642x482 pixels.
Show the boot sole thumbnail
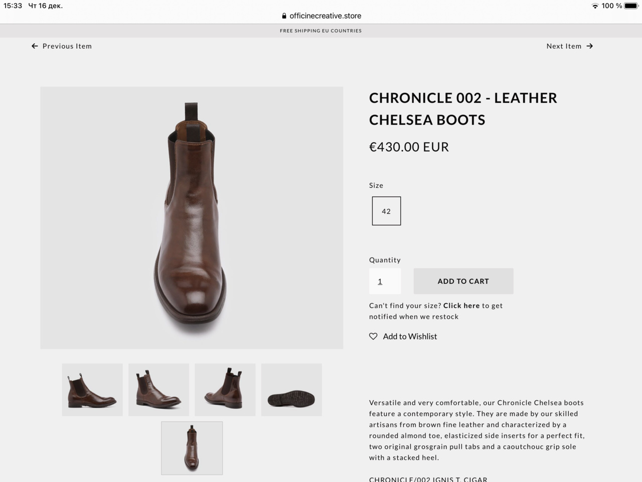point(291,390)
